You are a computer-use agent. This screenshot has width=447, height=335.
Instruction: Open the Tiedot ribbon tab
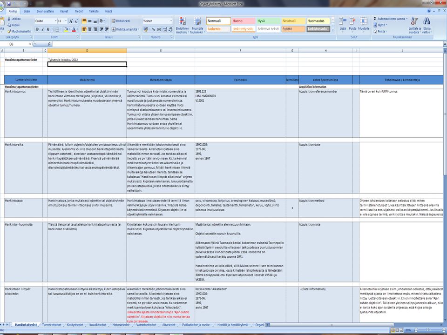click(x=79, y=11)
